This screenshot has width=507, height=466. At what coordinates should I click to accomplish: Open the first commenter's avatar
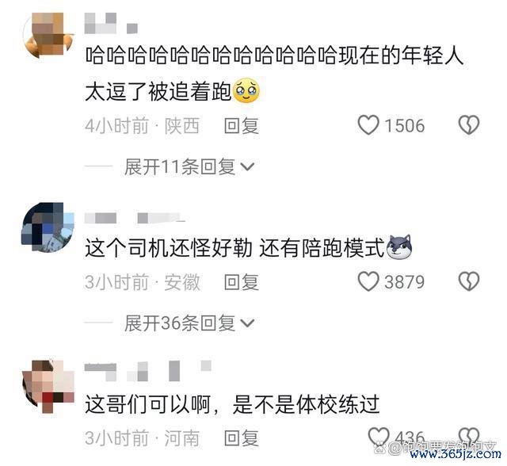(x=48, y=36)
